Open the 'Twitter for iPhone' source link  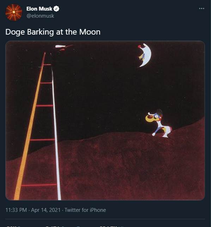pos(85,210)
